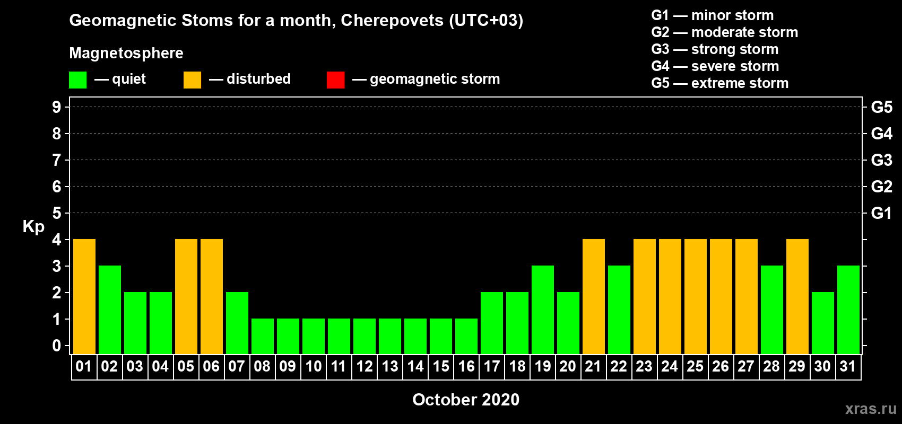Select the green bar for day 02
Viewport: 902px width, 424px height.
point(110,310)
